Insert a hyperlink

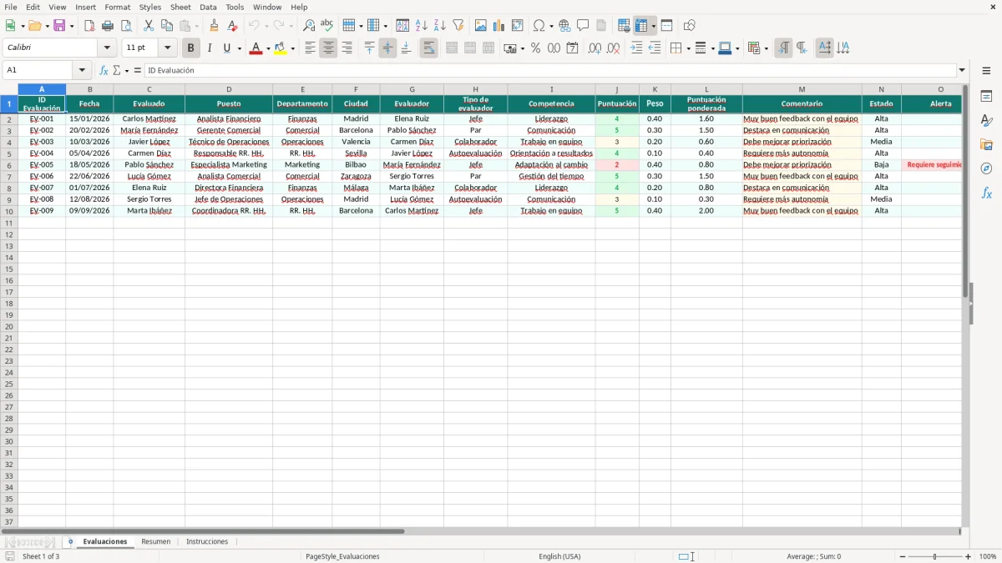(564, 26)
